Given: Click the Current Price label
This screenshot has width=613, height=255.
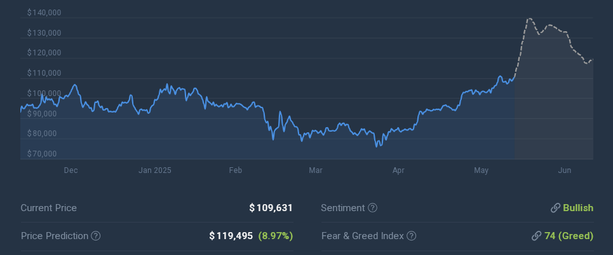Looking at the screenshot, I should pos(48,208).
